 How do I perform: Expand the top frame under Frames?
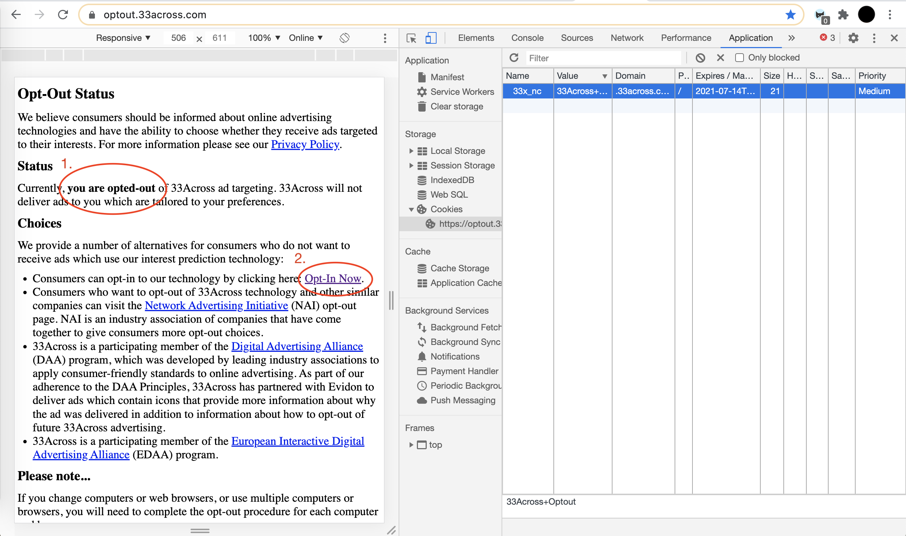tap(412, 444)
